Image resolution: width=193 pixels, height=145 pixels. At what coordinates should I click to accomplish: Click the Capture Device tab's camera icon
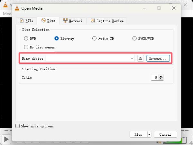(93, 21)
